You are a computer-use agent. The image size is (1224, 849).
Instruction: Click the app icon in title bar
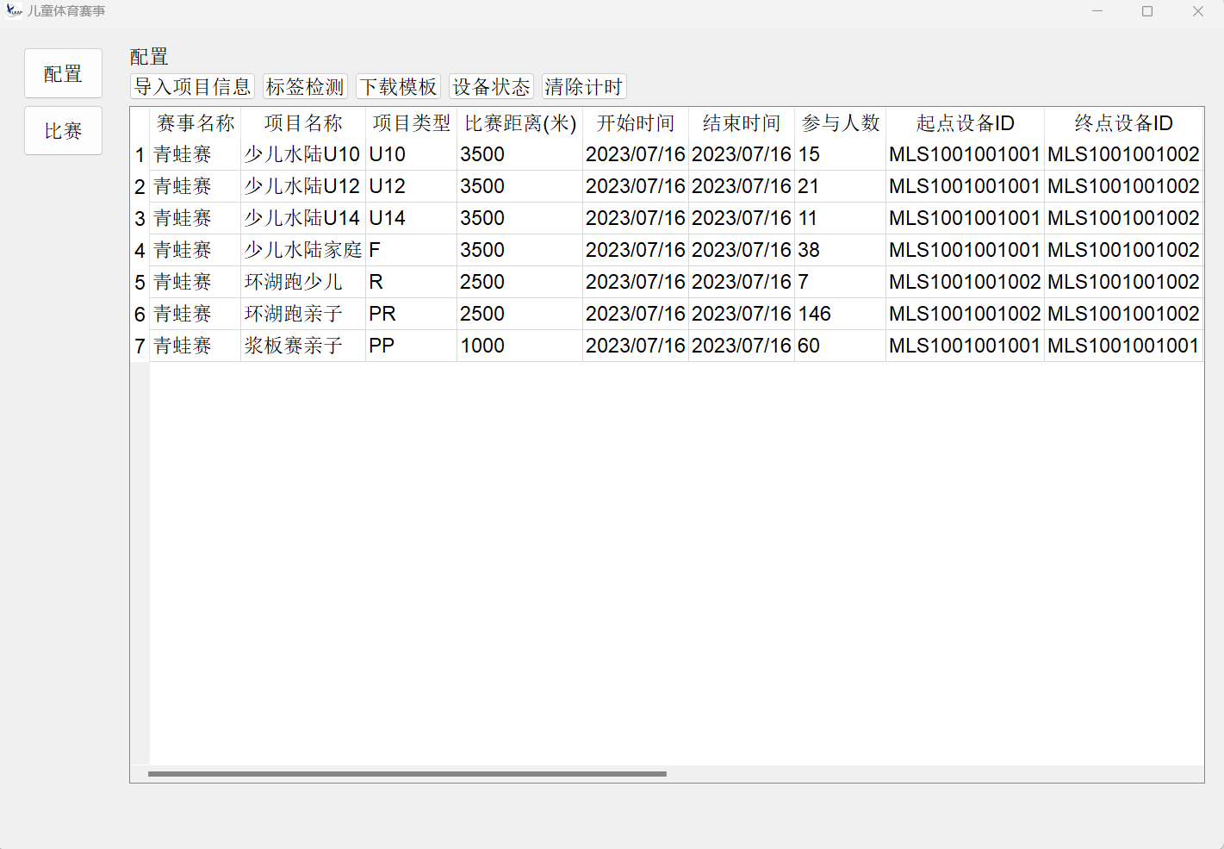13,11
